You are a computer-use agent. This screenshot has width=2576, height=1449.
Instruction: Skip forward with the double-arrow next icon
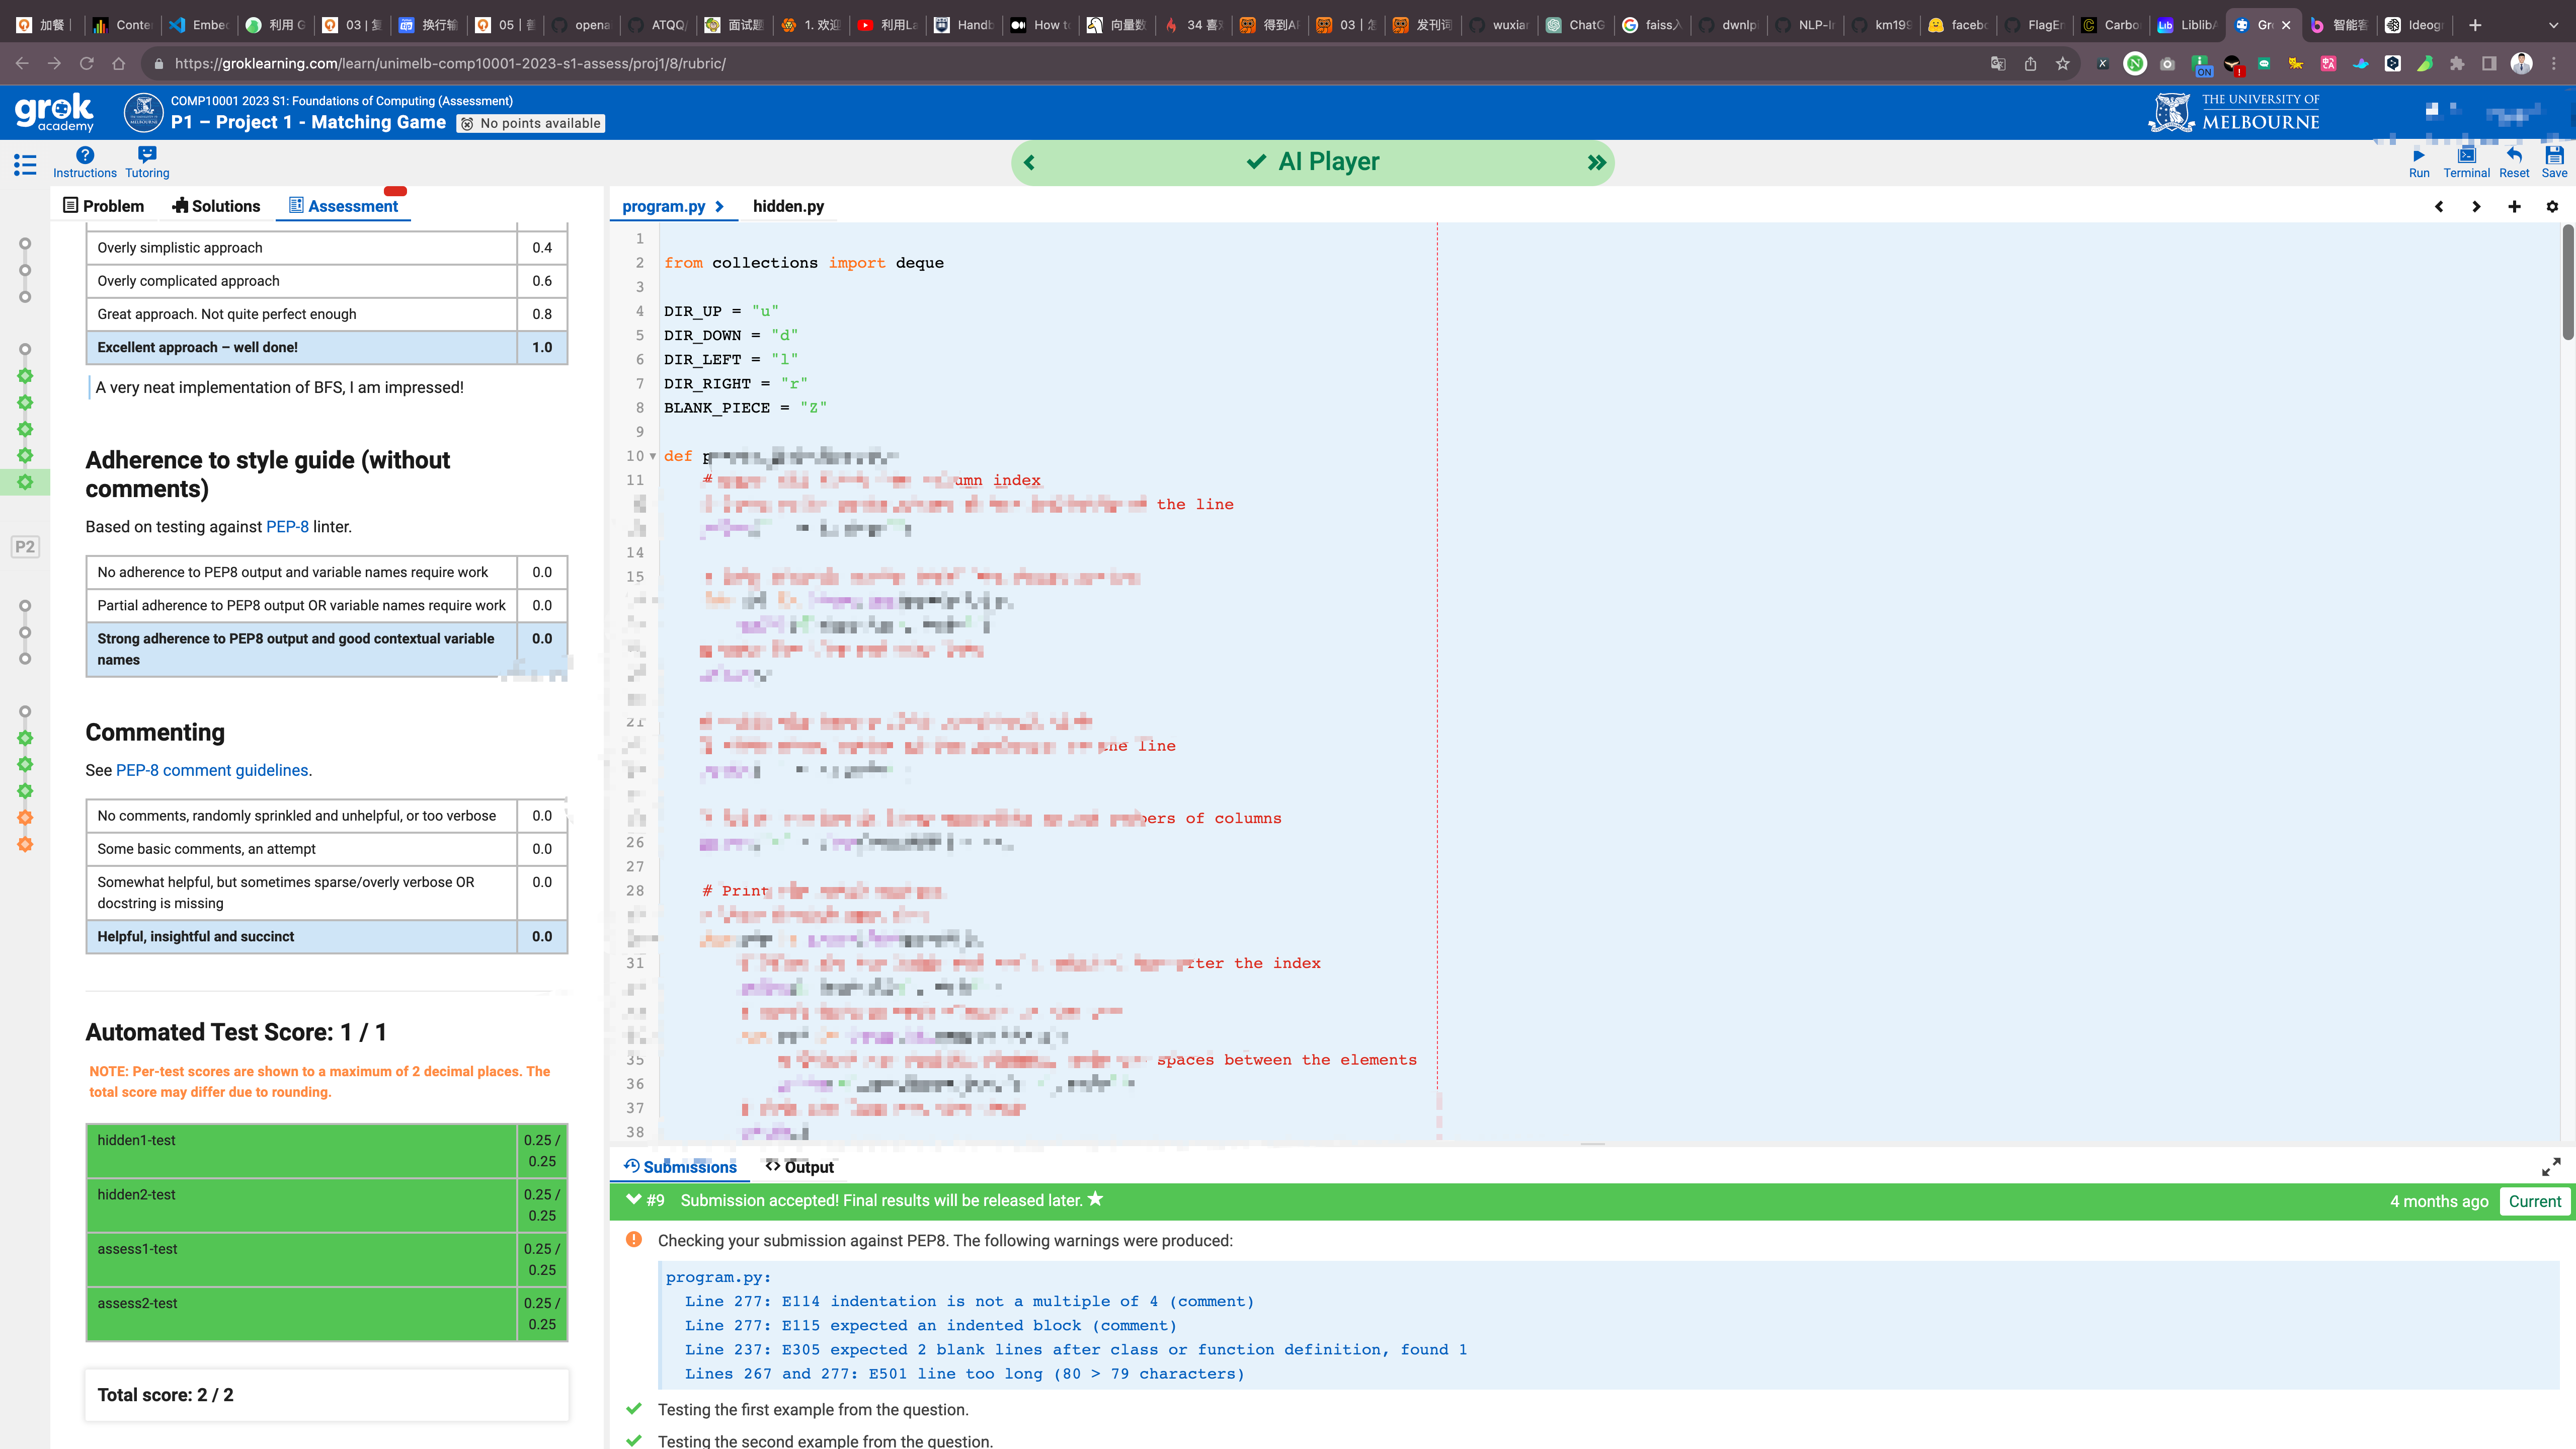click(1597, 162)
